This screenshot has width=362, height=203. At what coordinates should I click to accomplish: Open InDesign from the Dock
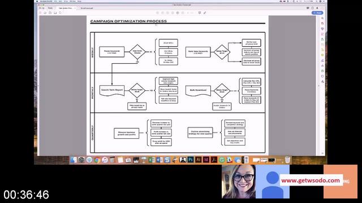coord(206,160)
